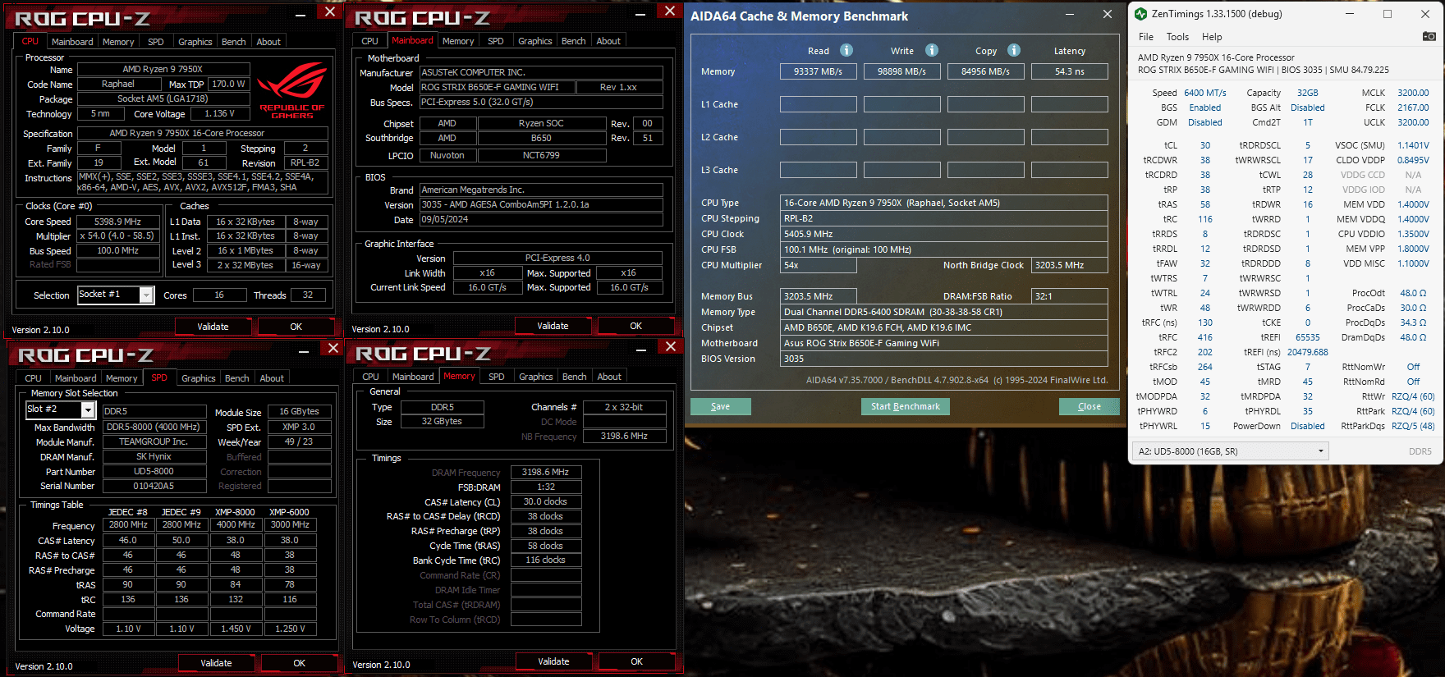Screen dimensions: 1445x677
Task: Click the Speed 6400 MT/s value in ZenTimings
Action: tap(1205, 93)
